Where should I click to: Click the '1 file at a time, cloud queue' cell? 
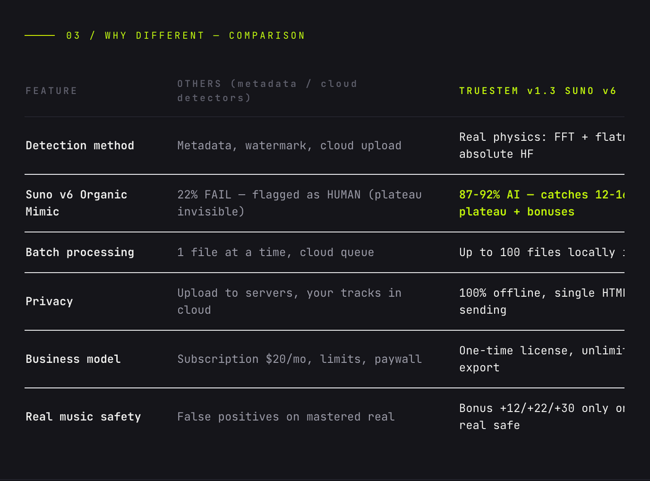276,252
